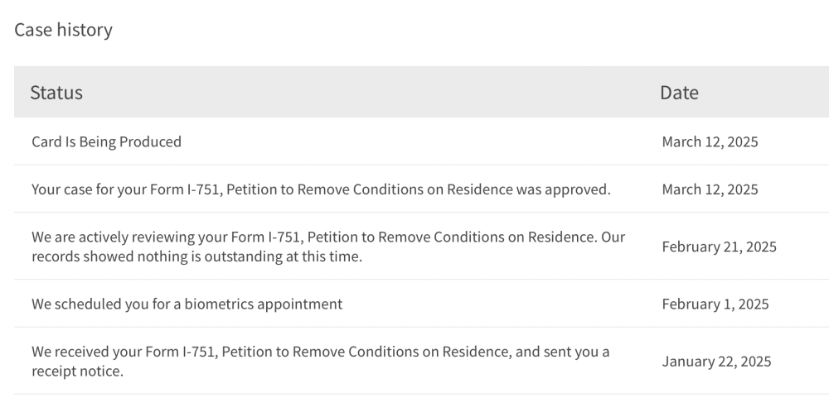Click the February 1, 2025 date
829x412 pixels.
pos(715,304)
